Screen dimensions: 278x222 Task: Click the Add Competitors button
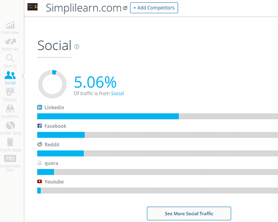point(154,8)
